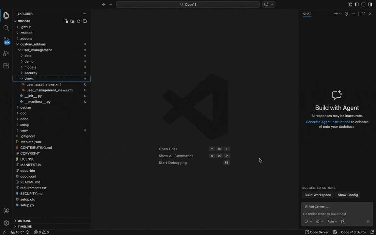Close the chat panel

(x=370, y=14)
